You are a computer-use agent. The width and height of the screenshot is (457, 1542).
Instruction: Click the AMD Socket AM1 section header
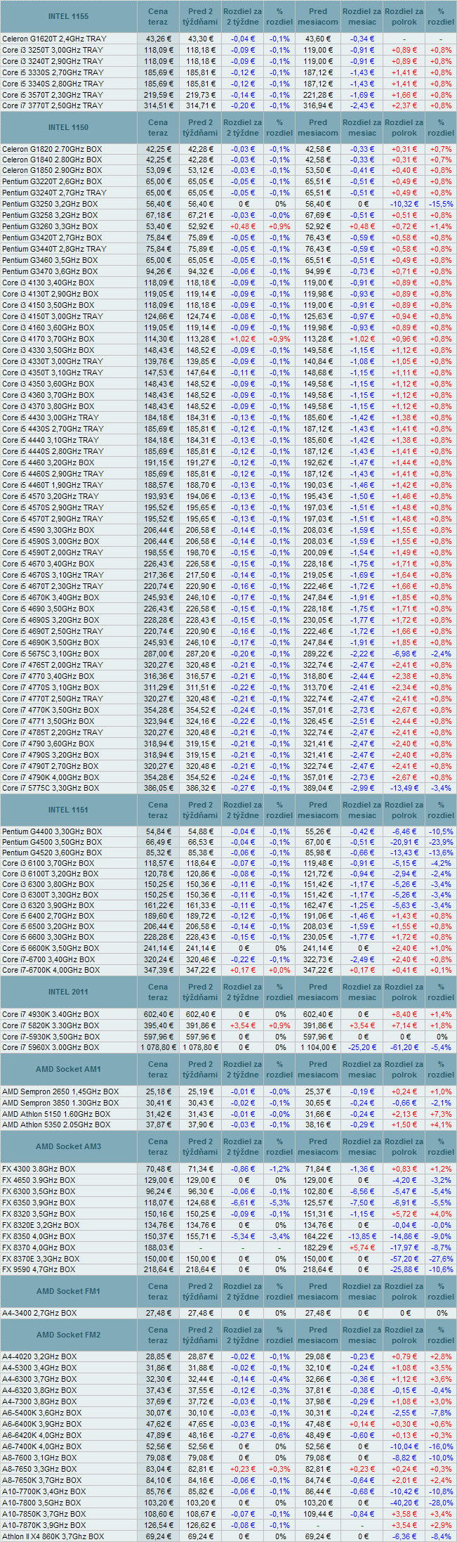68,1069
